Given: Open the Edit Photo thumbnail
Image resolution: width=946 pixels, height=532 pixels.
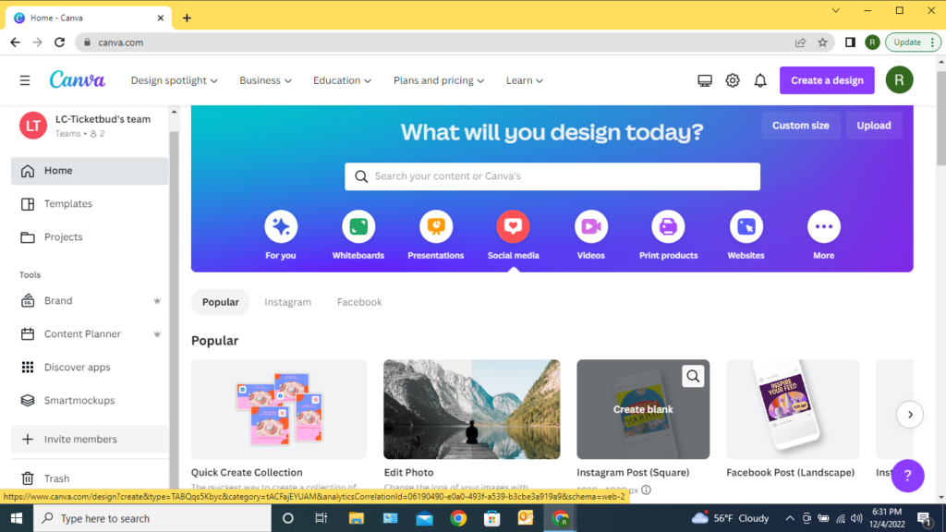Looking at the screenshot, I should click(472, 409).
